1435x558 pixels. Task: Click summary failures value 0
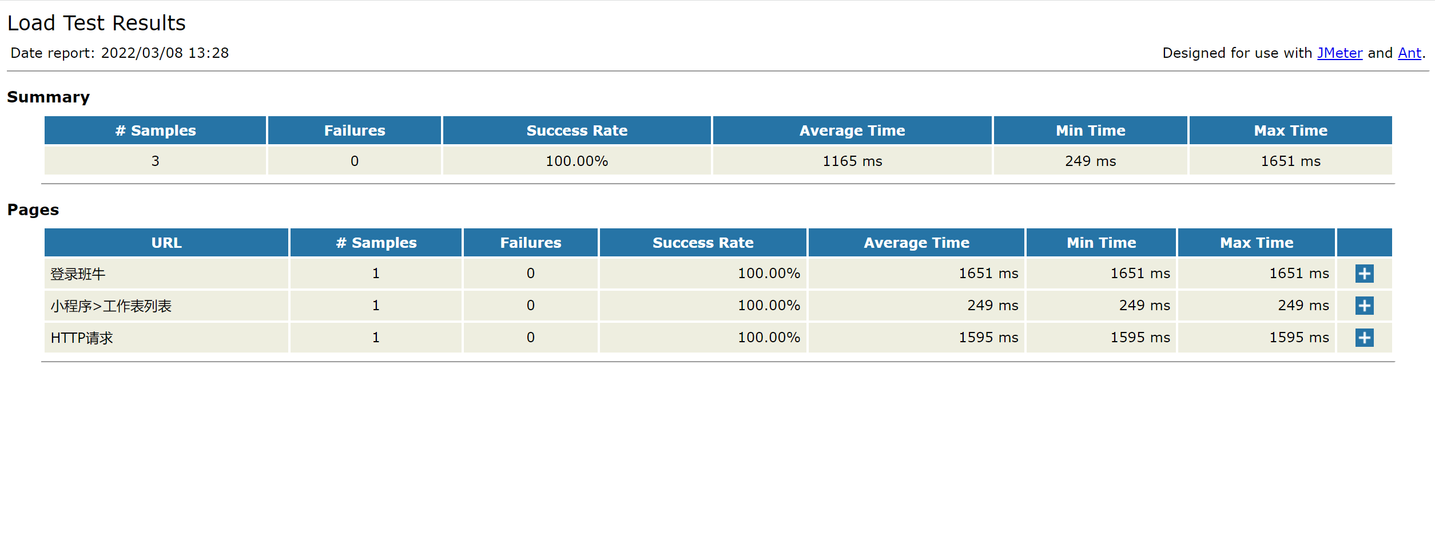(x=355, y=161)
